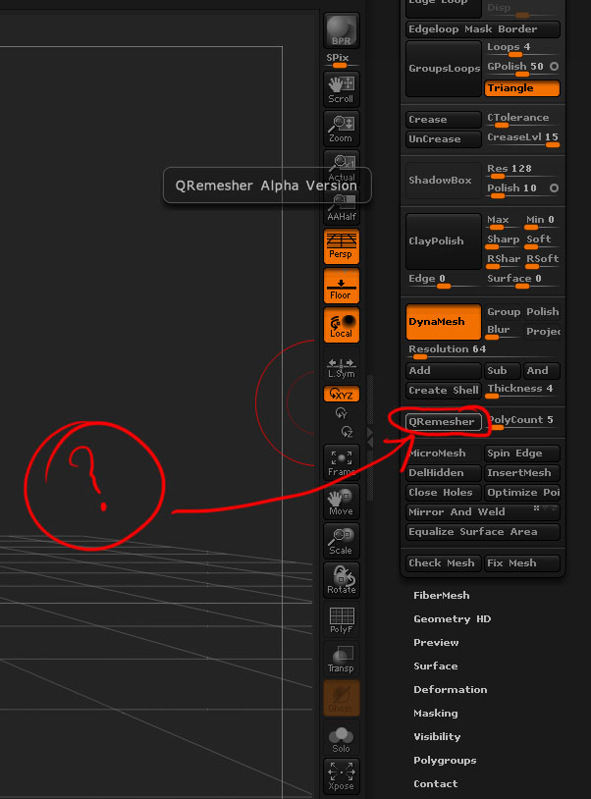Click the Y-axis rotation icon

coord(341,412)
